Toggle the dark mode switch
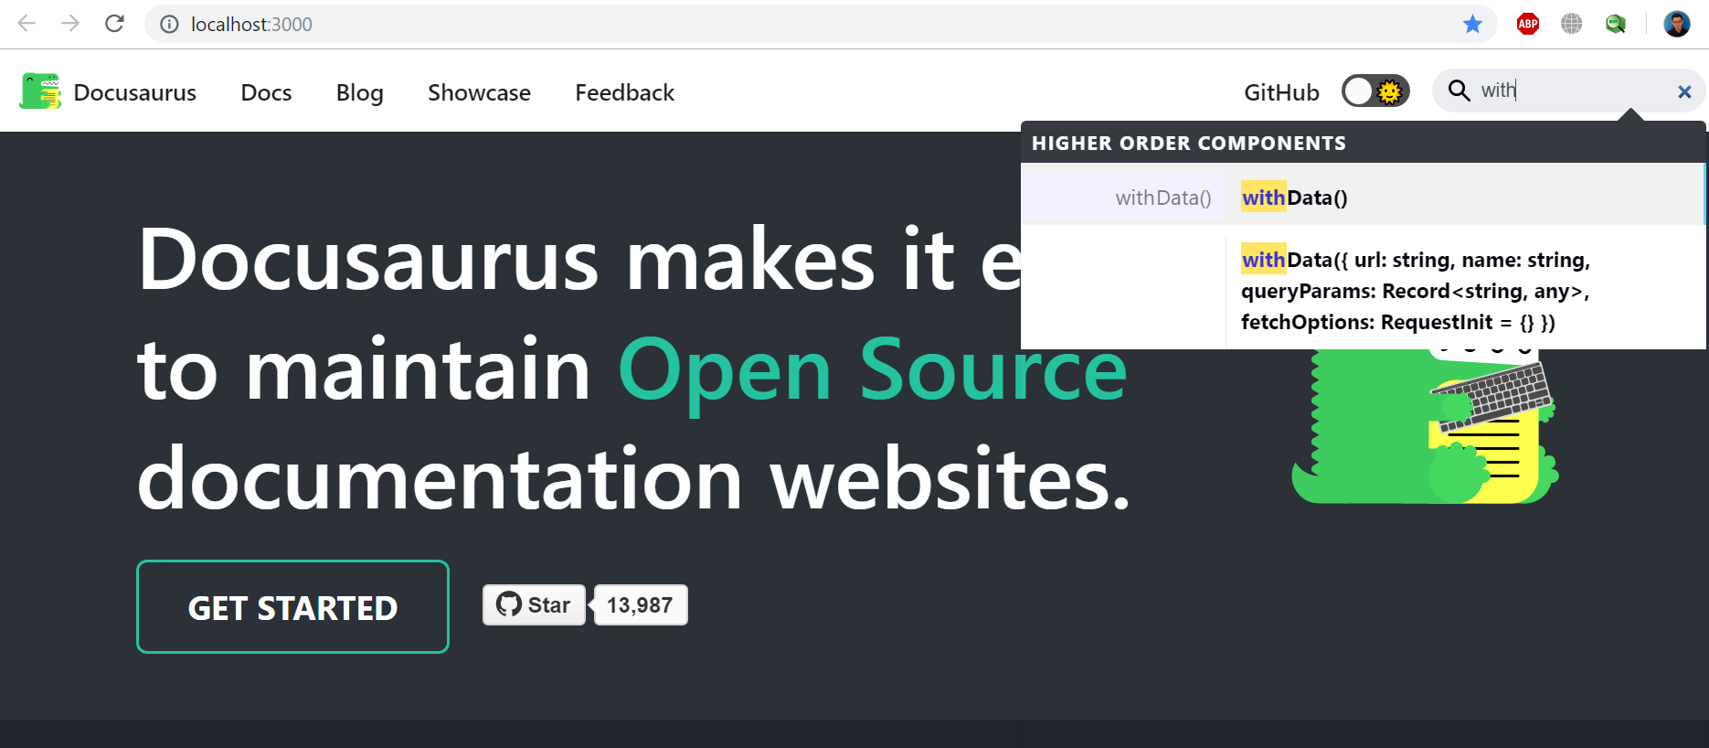The width and height of the screenshot is (1709, 748). coord(1375,91)
